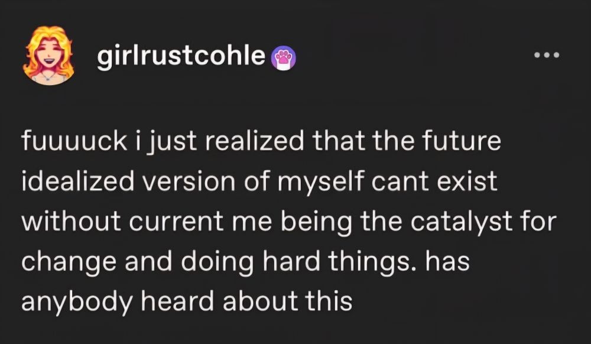
Task: Click the word "idealized" in the post text
Action: pos(77,181)
